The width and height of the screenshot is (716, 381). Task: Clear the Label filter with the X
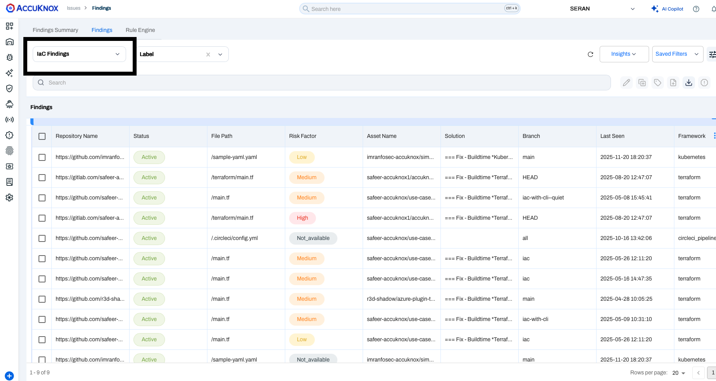pos(208,55)
